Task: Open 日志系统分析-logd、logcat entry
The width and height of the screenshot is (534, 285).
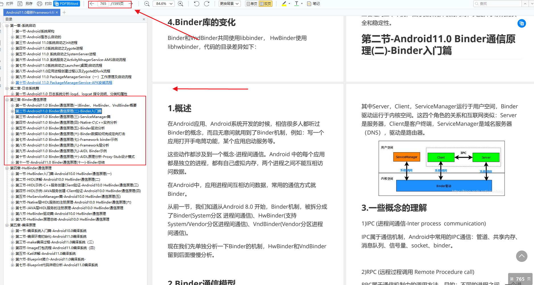Action: [x=71, y=94]
